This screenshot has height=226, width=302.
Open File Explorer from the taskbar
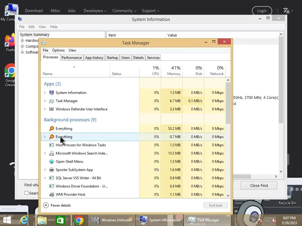[x=42, y=220]
